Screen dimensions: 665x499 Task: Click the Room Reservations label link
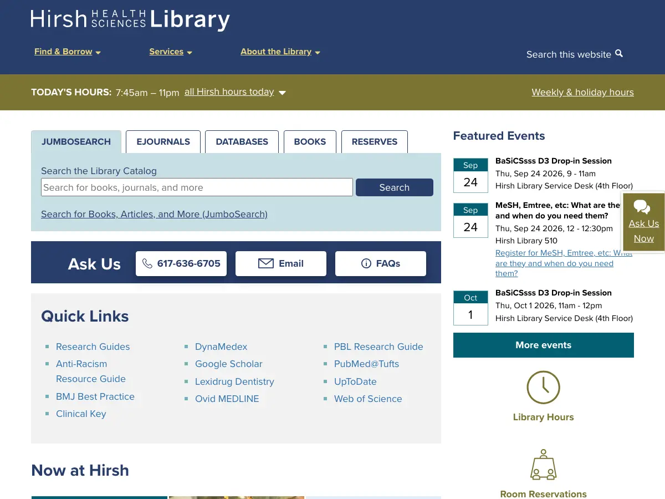[543, 494]
